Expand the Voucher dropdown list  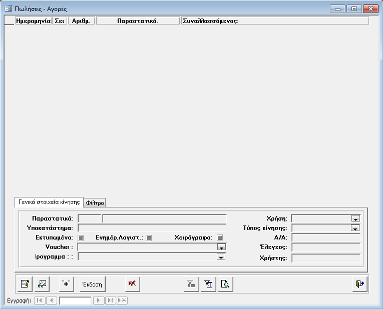coord(220,247)
